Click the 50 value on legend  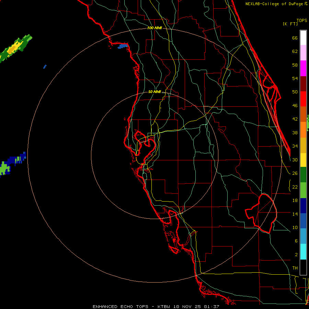295,92
